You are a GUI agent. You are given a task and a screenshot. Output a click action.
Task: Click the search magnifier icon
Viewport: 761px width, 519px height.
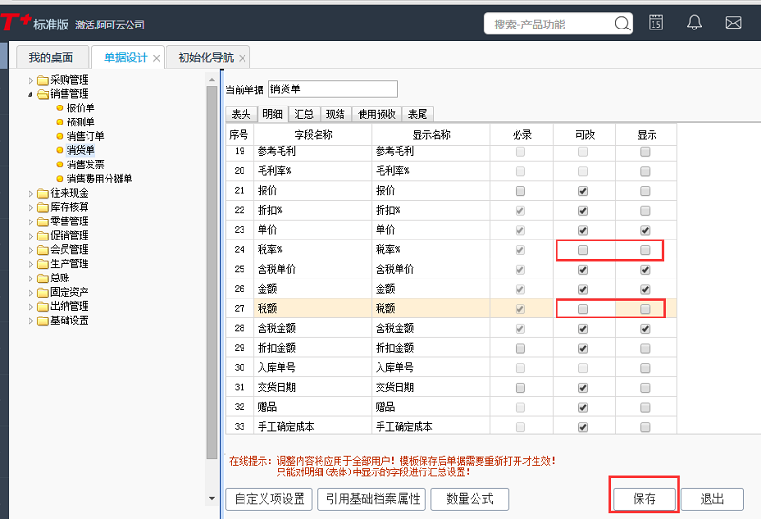click(x=622, y=23)
